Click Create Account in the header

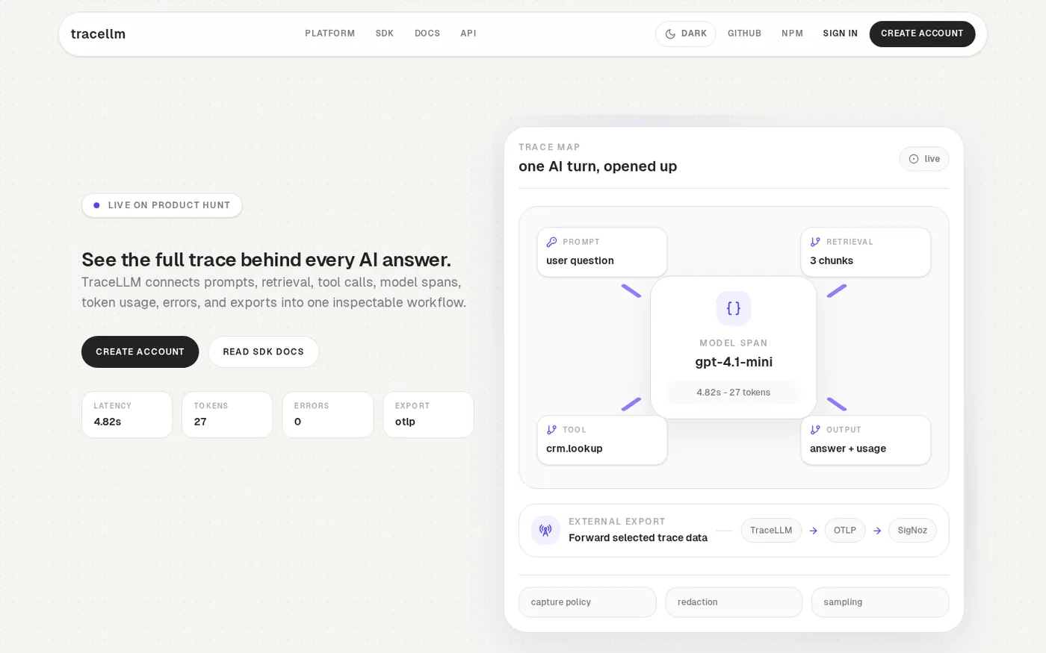[x=922, y=34]
